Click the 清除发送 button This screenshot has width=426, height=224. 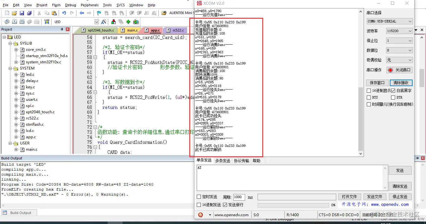pos(400,186)
